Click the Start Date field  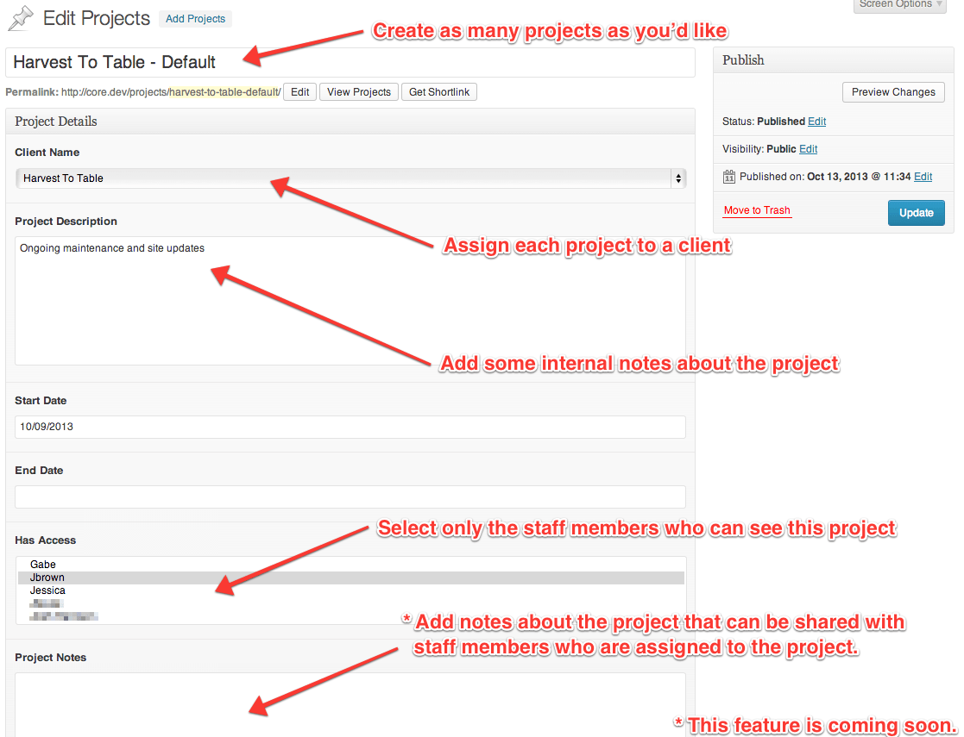pyautogui.click(x=350, y=428)
